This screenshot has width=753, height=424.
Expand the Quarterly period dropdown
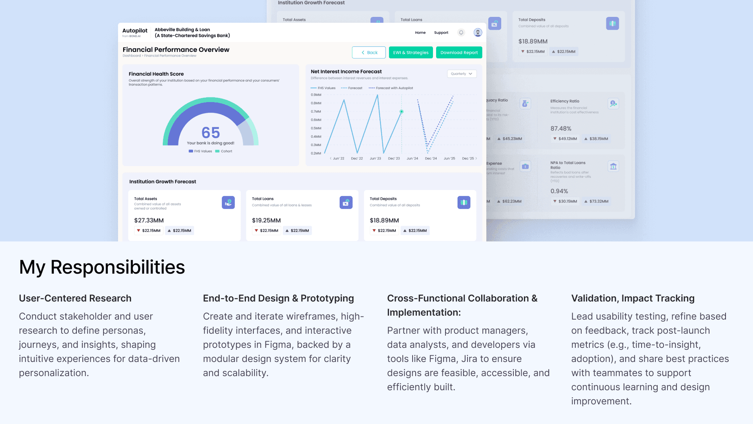pos(462,74)
